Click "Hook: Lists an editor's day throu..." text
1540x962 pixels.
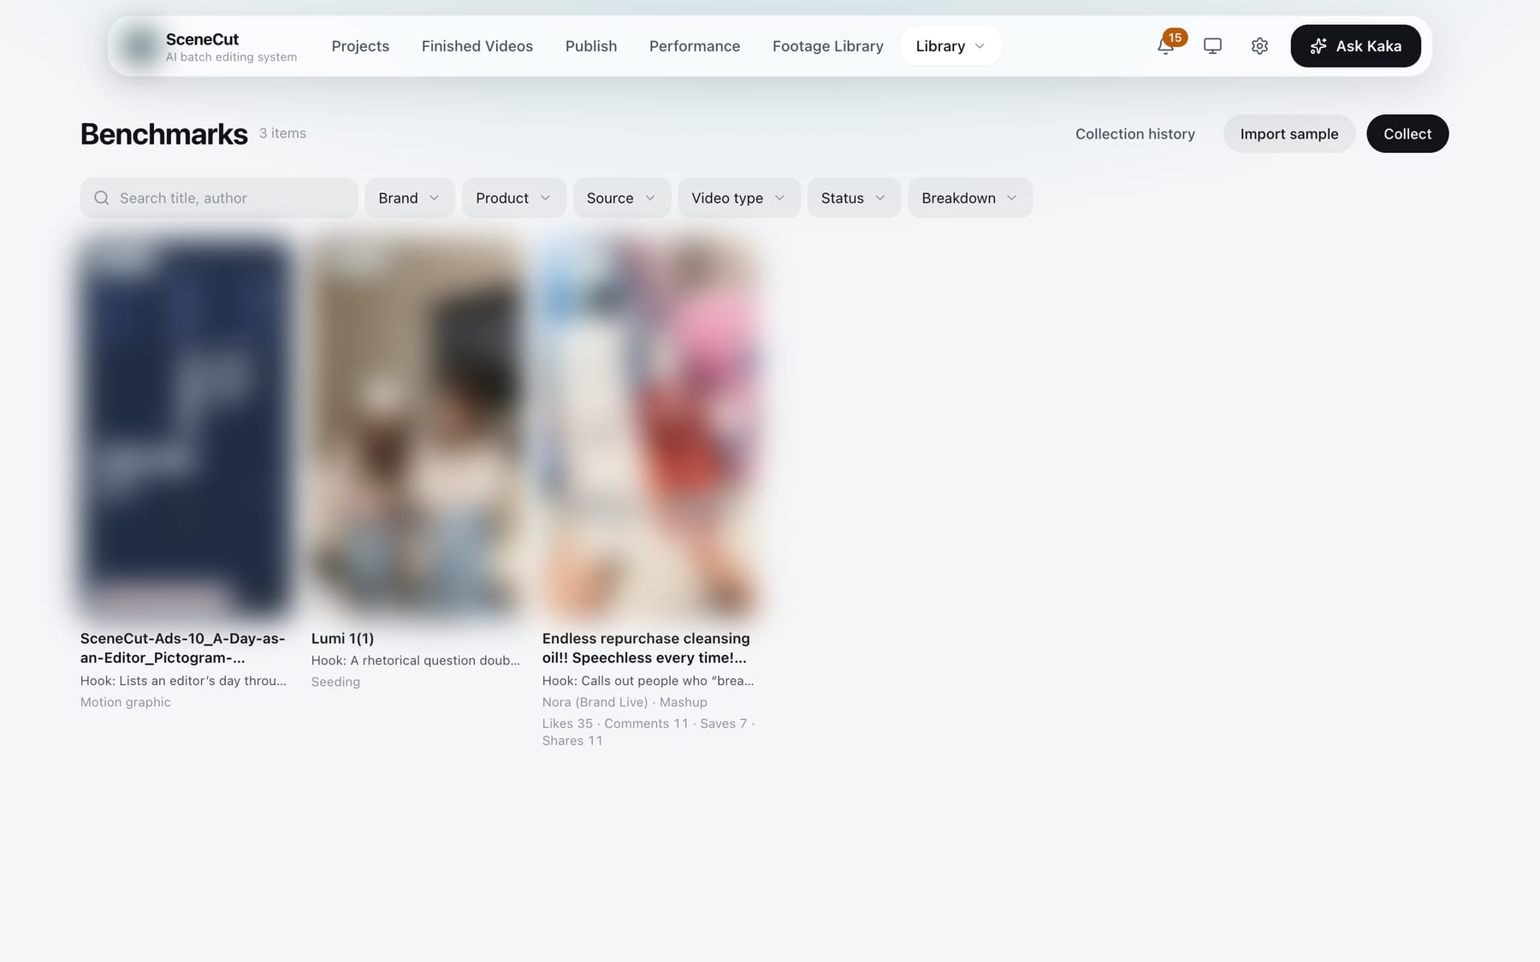(183, 681)
